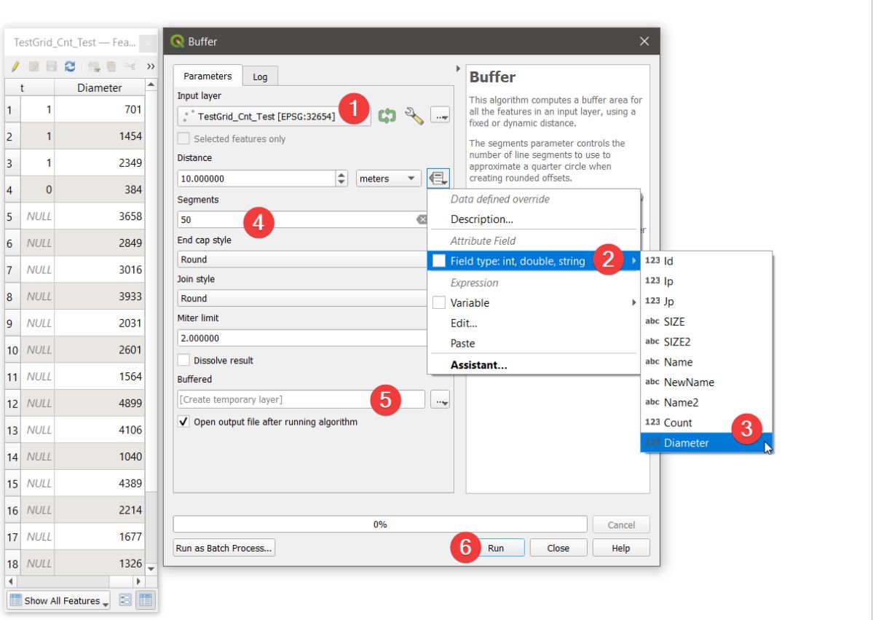Click attribute table vertical scrollbar down arrow

click(151, 569)
